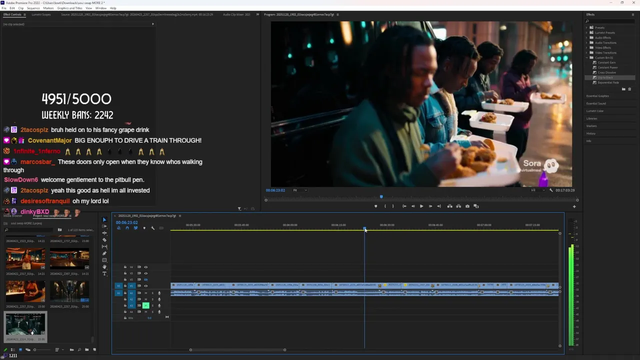640x360 pixels.
Task: Click the New Item icon in Project panel
Action: pyautogui.click(x=94, y=349)
